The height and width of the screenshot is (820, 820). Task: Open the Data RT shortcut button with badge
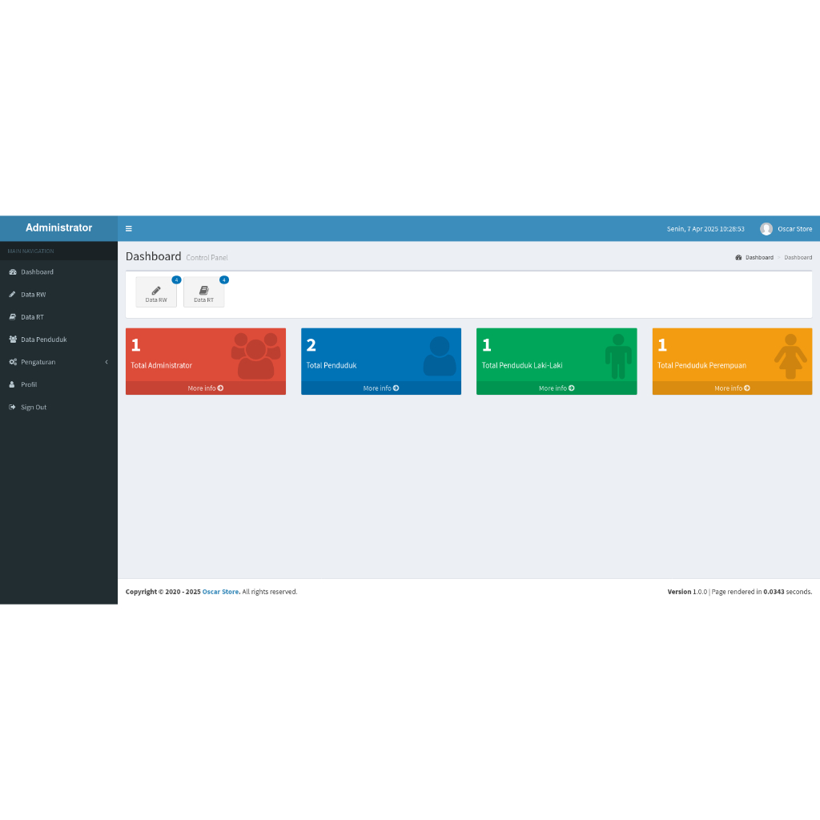[204, 291]
